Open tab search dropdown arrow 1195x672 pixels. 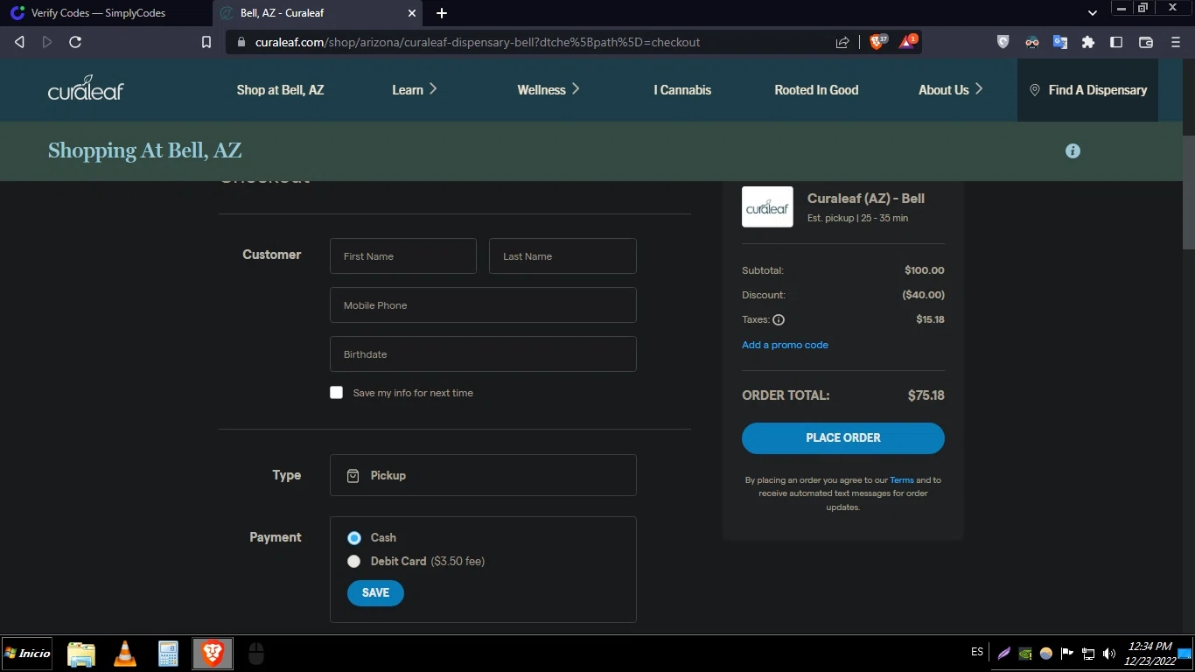pyautogui.click(x=1092, y=13)
